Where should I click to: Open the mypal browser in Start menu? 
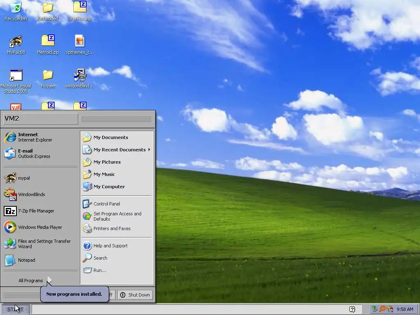(x=40, y=178)
